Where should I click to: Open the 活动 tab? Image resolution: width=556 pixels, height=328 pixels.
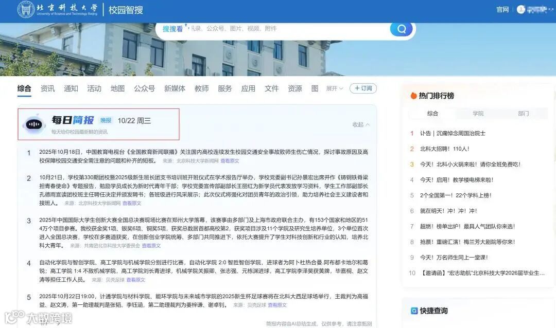[94, 88]
